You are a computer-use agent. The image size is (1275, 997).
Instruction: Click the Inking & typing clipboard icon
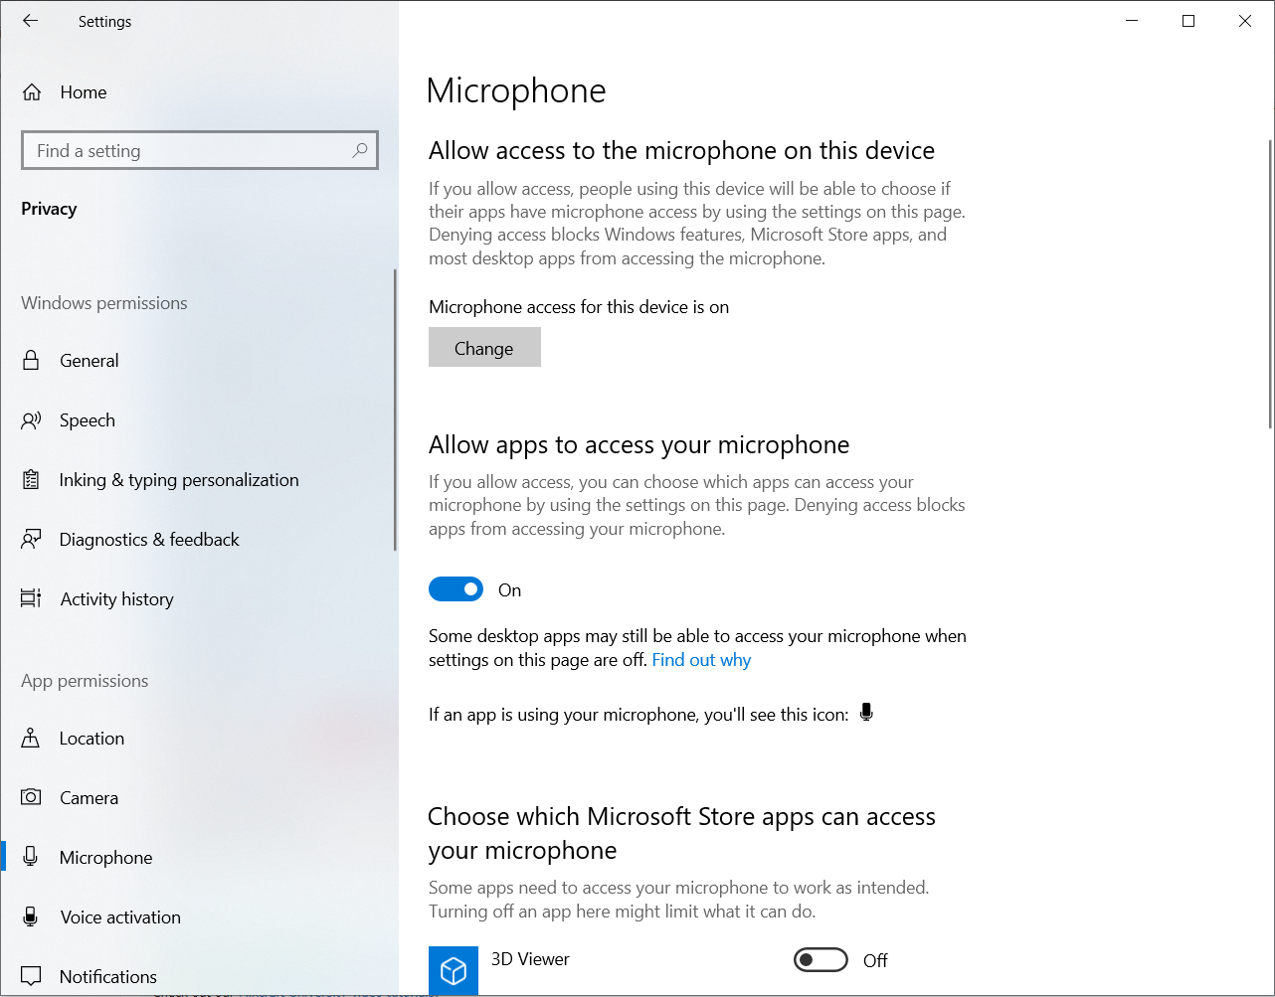pyautogui.click(x=31, y=480)
